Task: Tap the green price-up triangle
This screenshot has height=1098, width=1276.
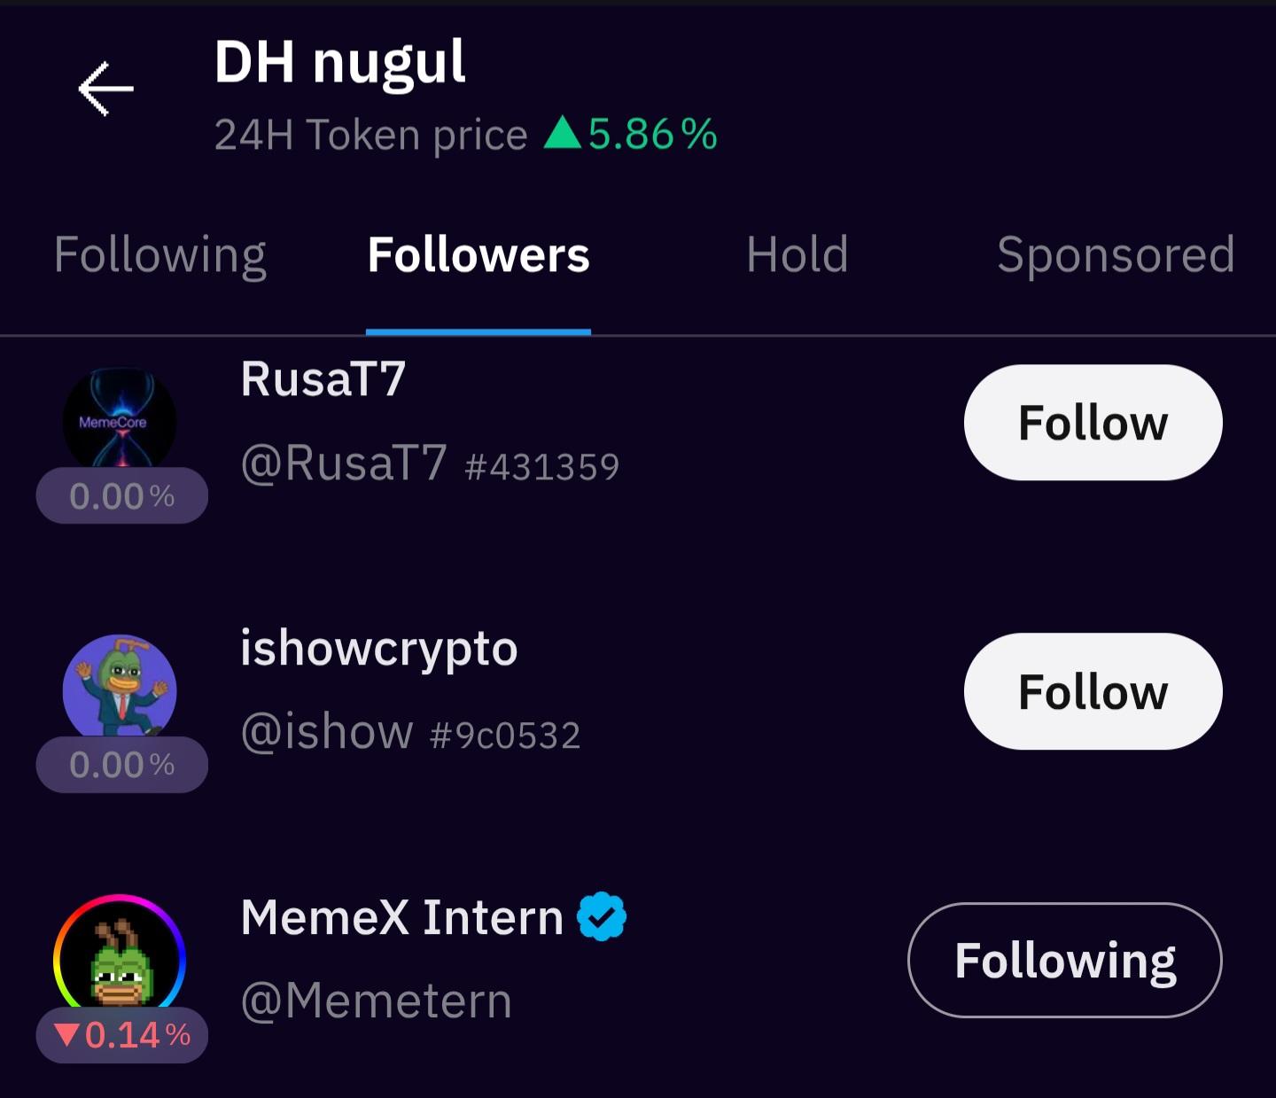Action: tap(562, 134)
